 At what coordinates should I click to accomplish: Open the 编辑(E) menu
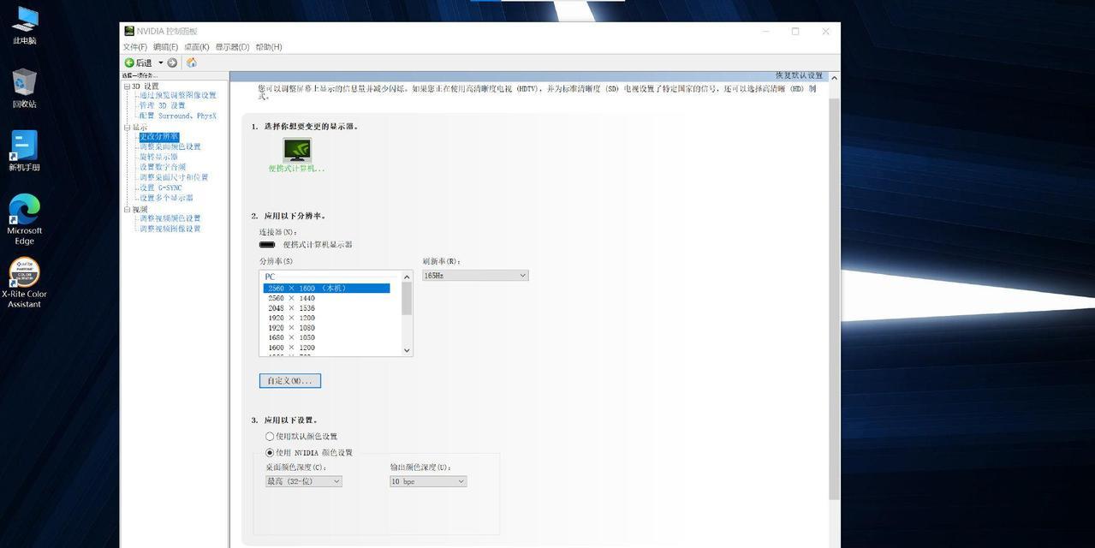(166, 47)
